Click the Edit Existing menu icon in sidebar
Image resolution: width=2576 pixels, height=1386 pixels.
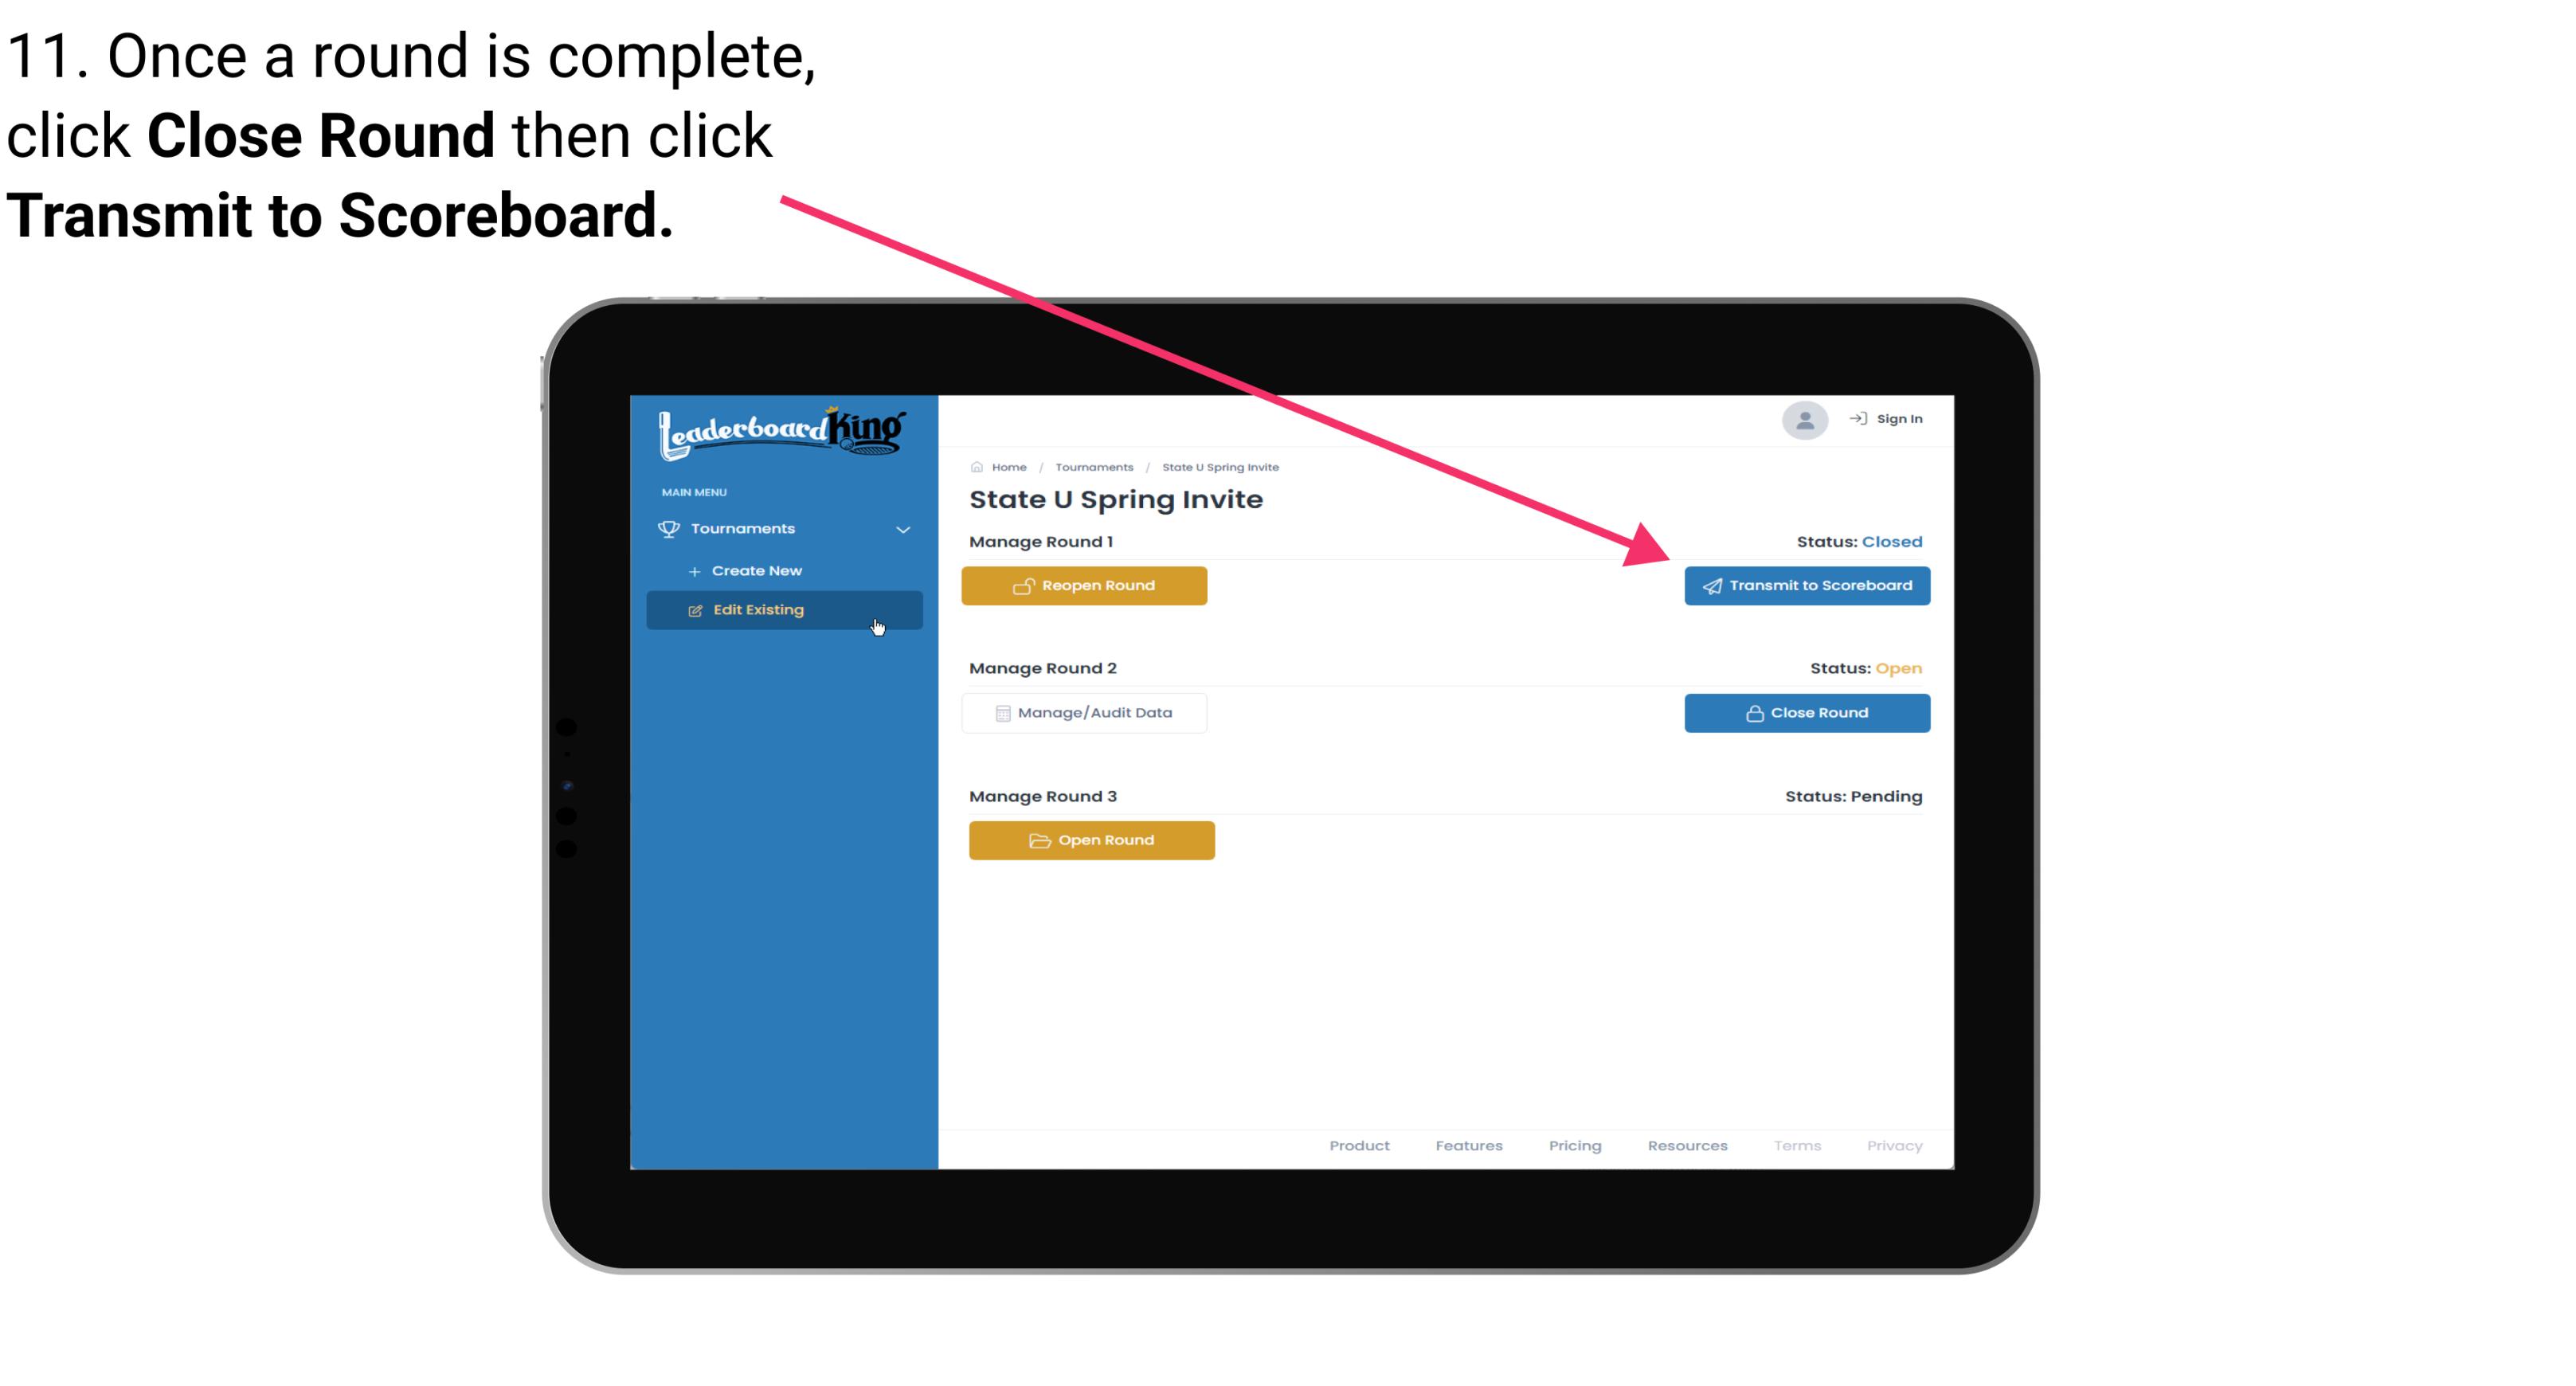coord(695,609)
